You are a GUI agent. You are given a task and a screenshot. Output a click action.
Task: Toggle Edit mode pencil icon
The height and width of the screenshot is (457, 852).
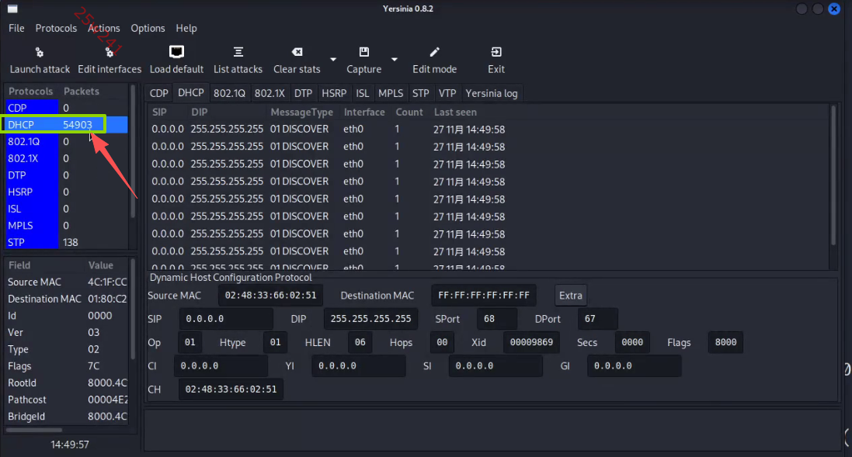[x=434, y=52]
